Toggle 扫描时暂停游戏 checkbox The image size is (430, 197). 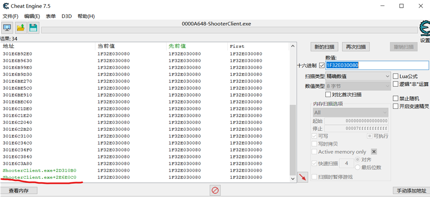point(314,177)
